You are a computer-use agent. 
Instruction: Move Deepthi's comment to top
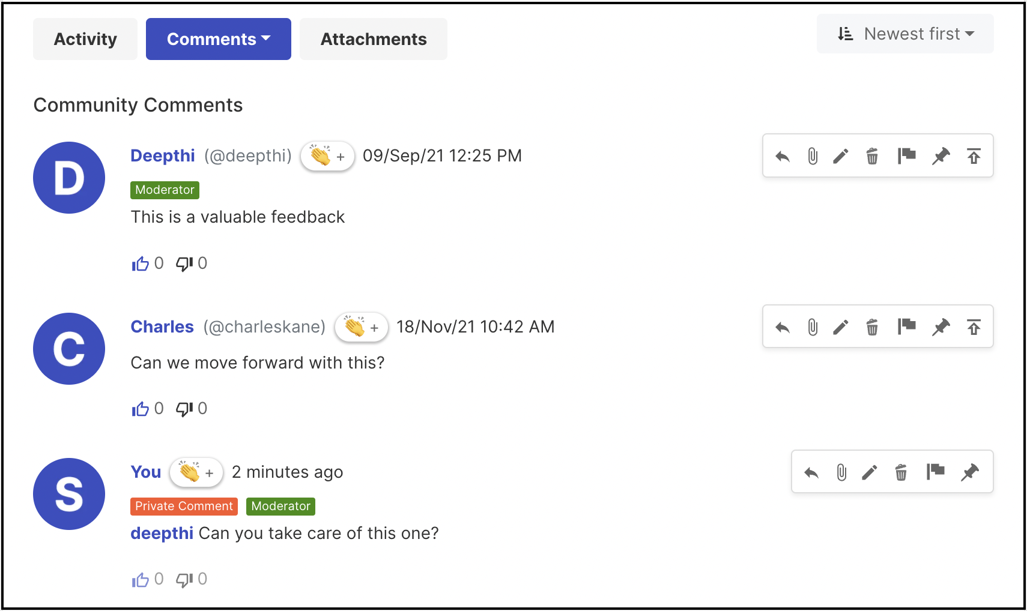pos(974,157)
